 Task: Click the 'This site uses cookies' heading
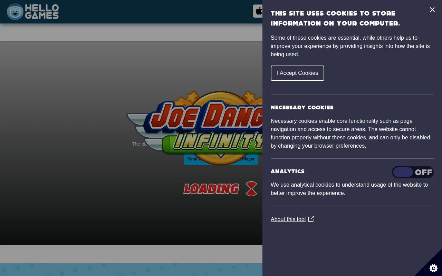(x=335, y=18)
